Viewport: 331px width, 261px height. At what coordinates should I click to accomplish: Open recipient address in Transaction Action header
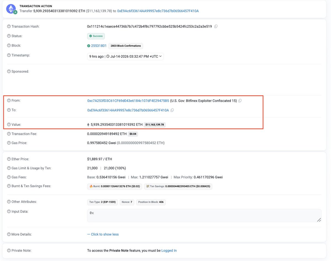pyautogui.click(x=158, y=11)
